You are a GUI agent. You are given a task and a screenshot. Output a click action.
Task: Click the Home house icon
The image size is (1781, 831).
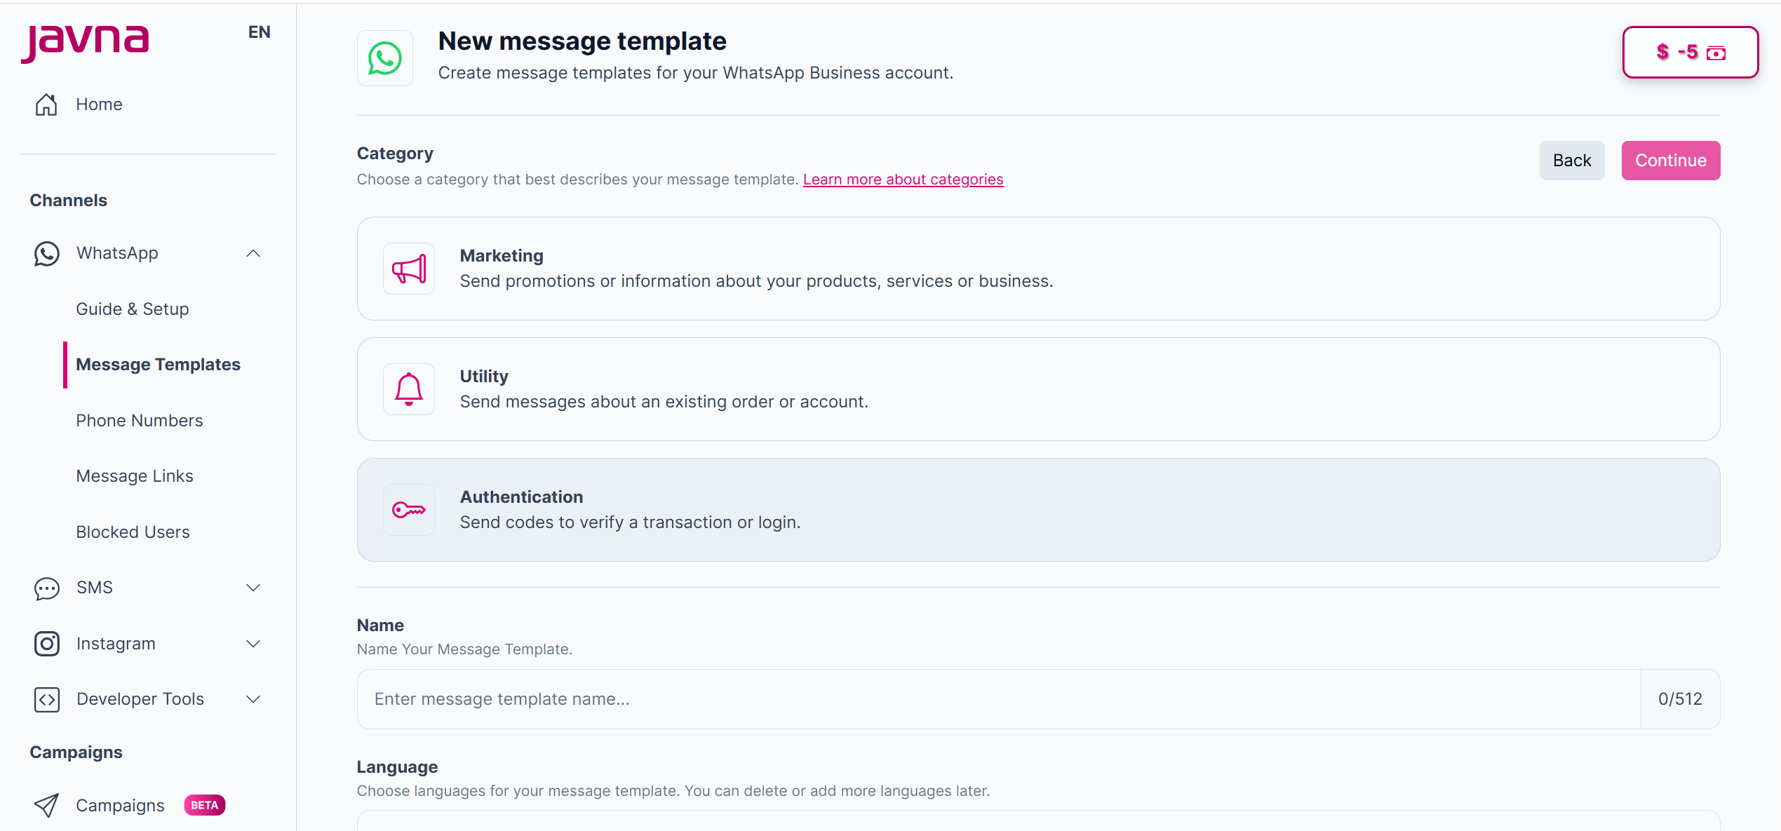click(x=46, y=104)
